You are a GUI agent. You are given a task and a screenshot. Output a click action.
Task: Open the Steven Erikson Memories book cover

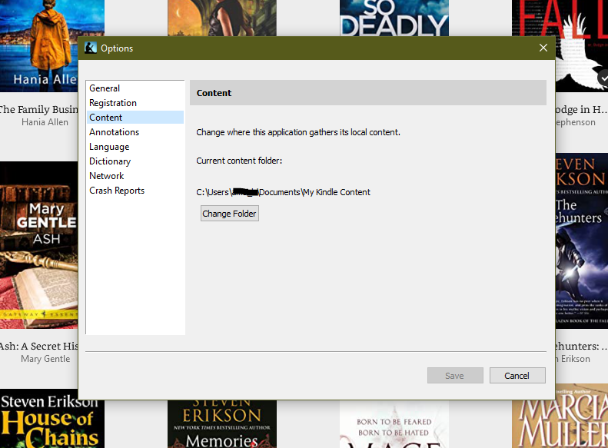click(222, 424)
